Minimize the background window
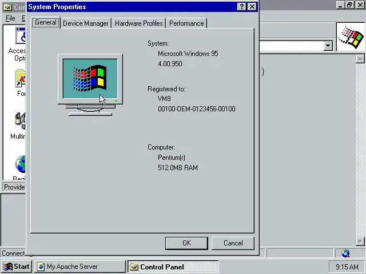 click(x=340, y=5)
